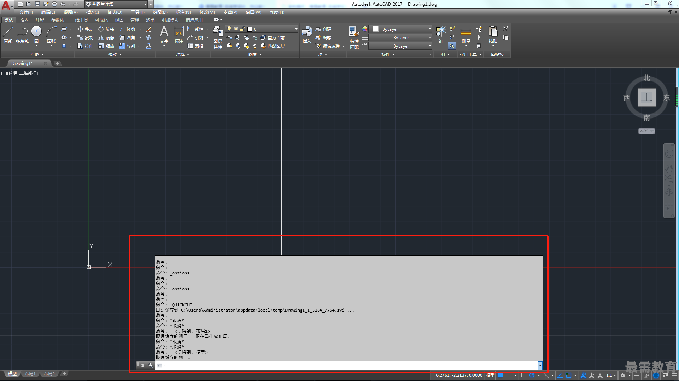Insert a Table (表格)
Image resolution: width=679 pixels, height=381 pixels.
tap(195, 46)
